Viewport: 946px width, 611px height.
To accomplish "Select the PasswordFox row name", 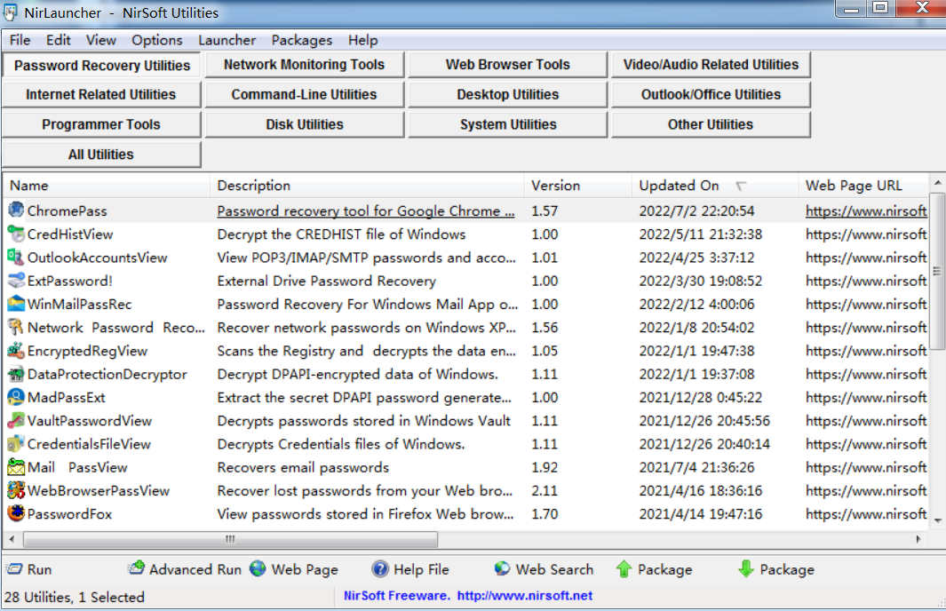I will point(69,514).
